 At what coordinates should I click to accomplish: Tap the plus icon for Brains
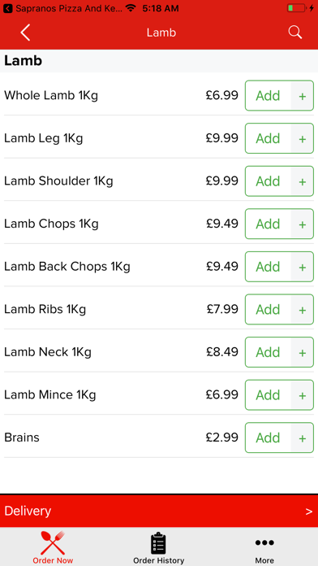click(x=302, y=438)
